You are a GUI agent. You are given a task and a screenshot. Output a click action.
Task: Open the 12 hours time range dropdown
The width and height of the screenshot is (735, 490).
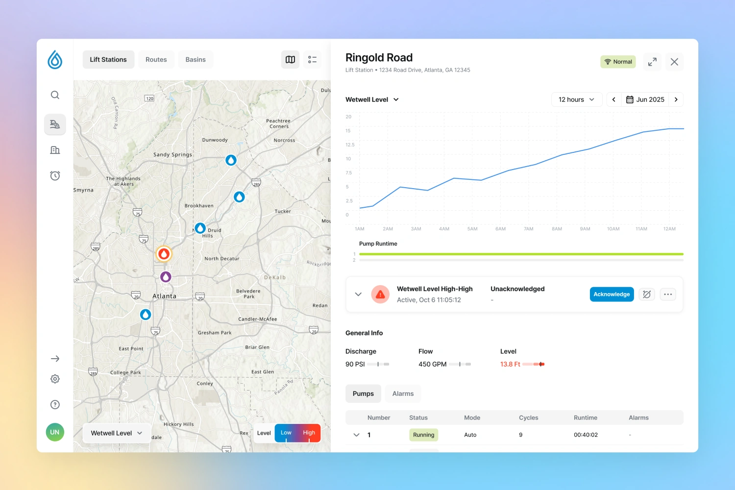577,99
